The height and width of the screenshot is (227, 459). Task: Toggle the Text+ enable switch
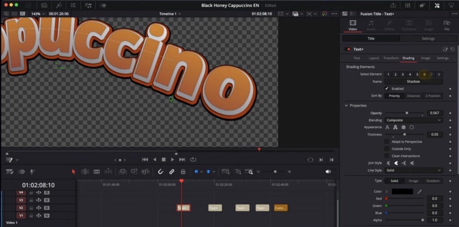(x=347, y=49)
